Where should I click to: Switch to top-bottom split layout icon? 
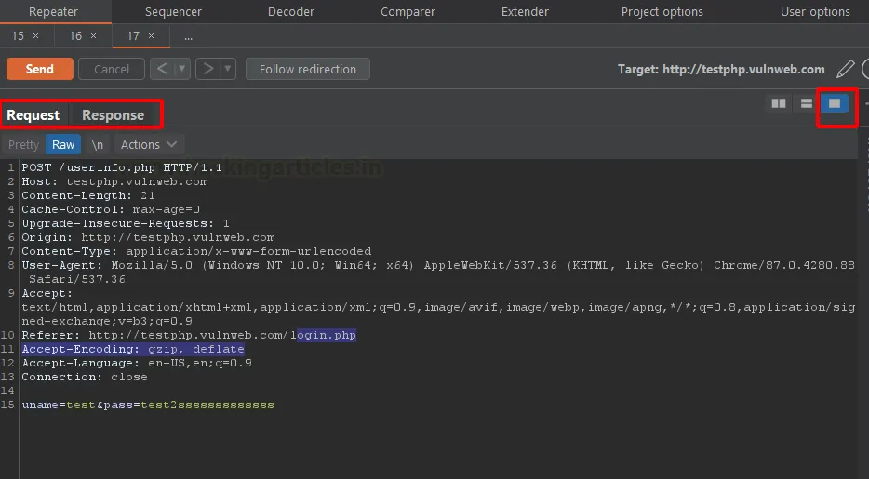point(806,103)
